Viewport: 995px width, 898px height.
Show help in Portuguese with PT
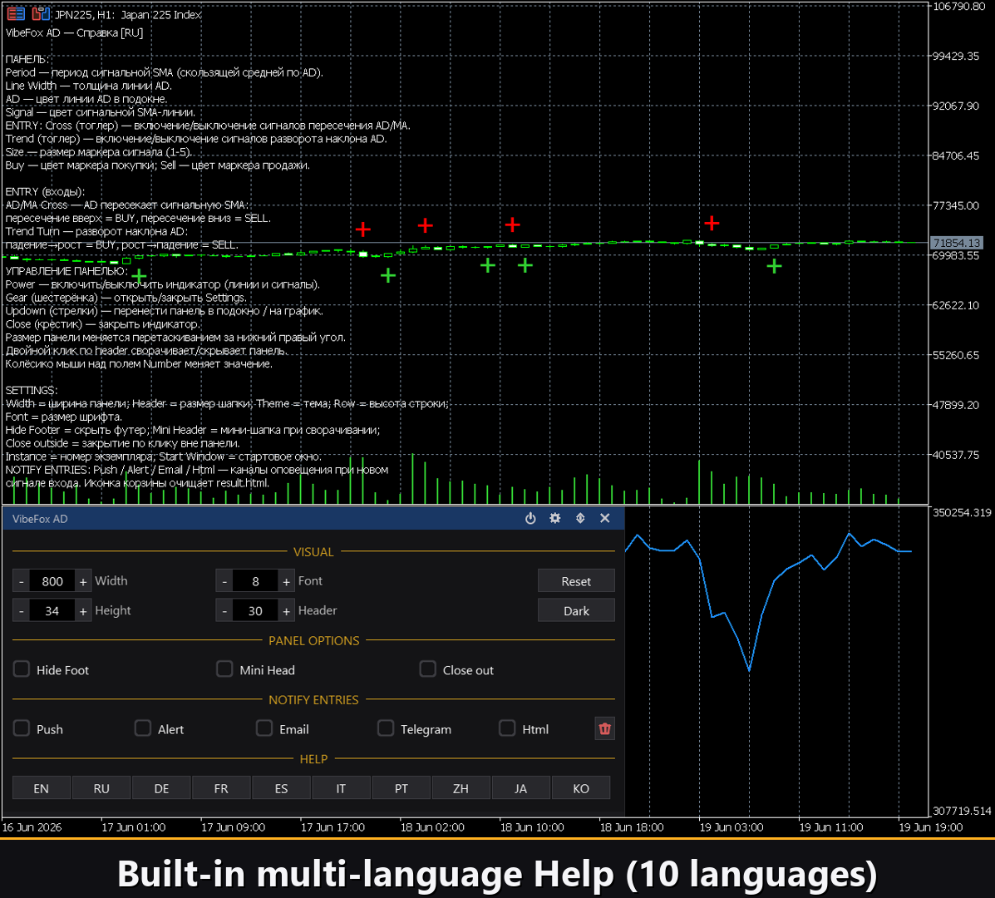point(401,787)
